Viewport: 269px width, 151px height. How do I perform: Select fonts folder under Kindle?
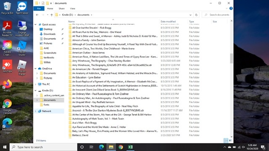click(x=46, y=104)
